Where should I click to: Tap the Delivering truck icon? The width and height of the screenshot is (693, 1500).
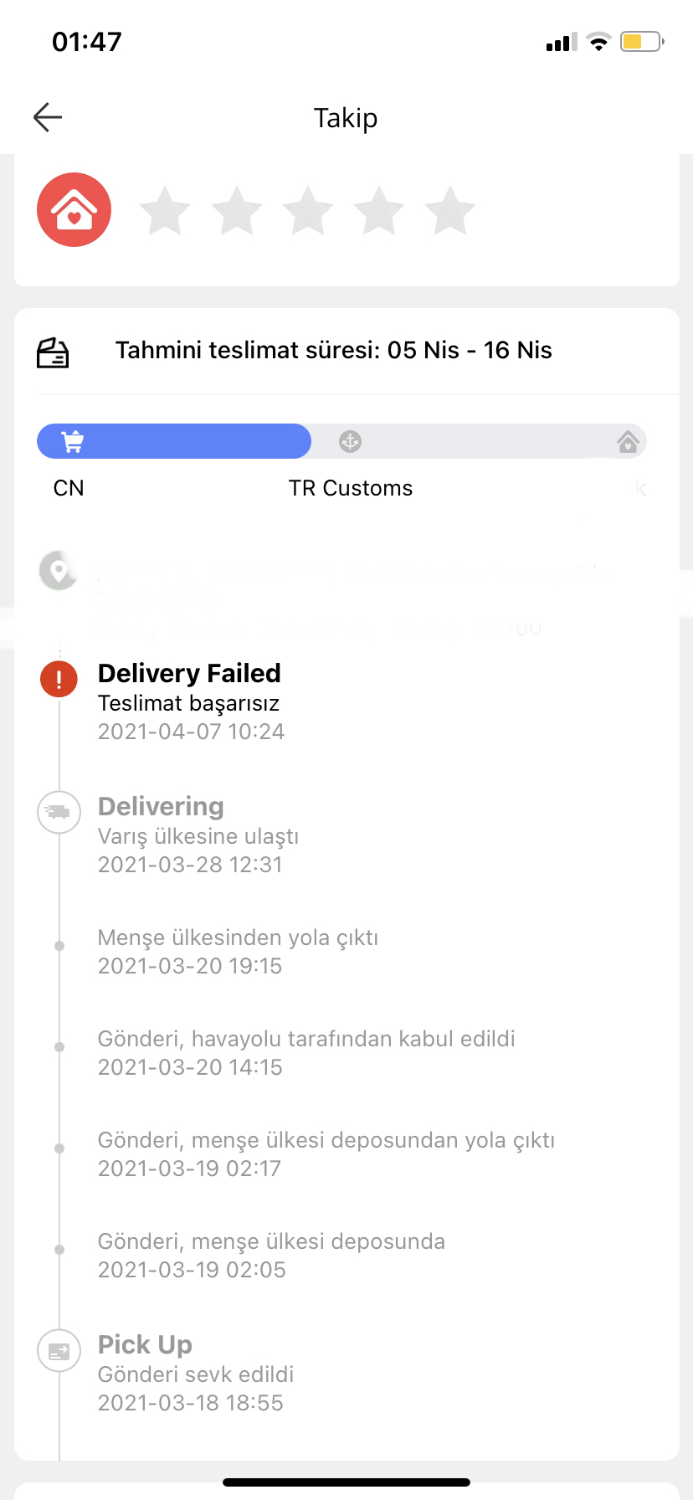point(59,812)
